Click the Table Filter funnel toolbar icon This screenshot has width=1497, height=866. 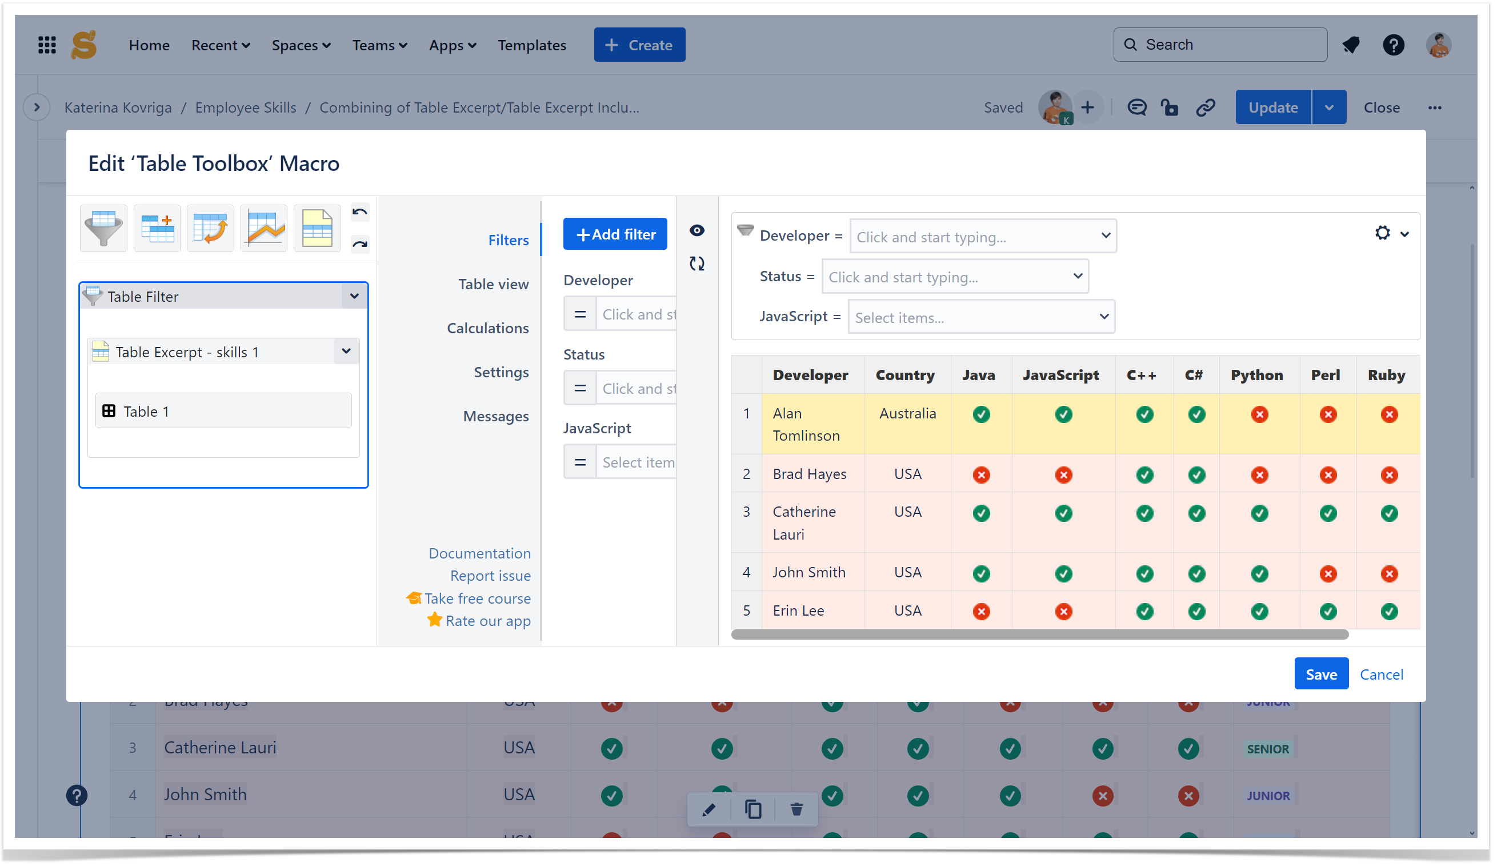103,228
